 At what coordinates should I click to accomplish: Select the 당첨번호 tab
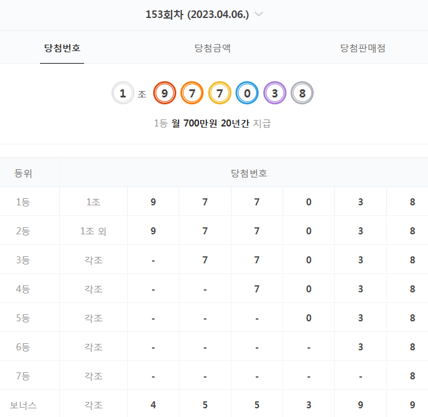(x=62, y=48)
